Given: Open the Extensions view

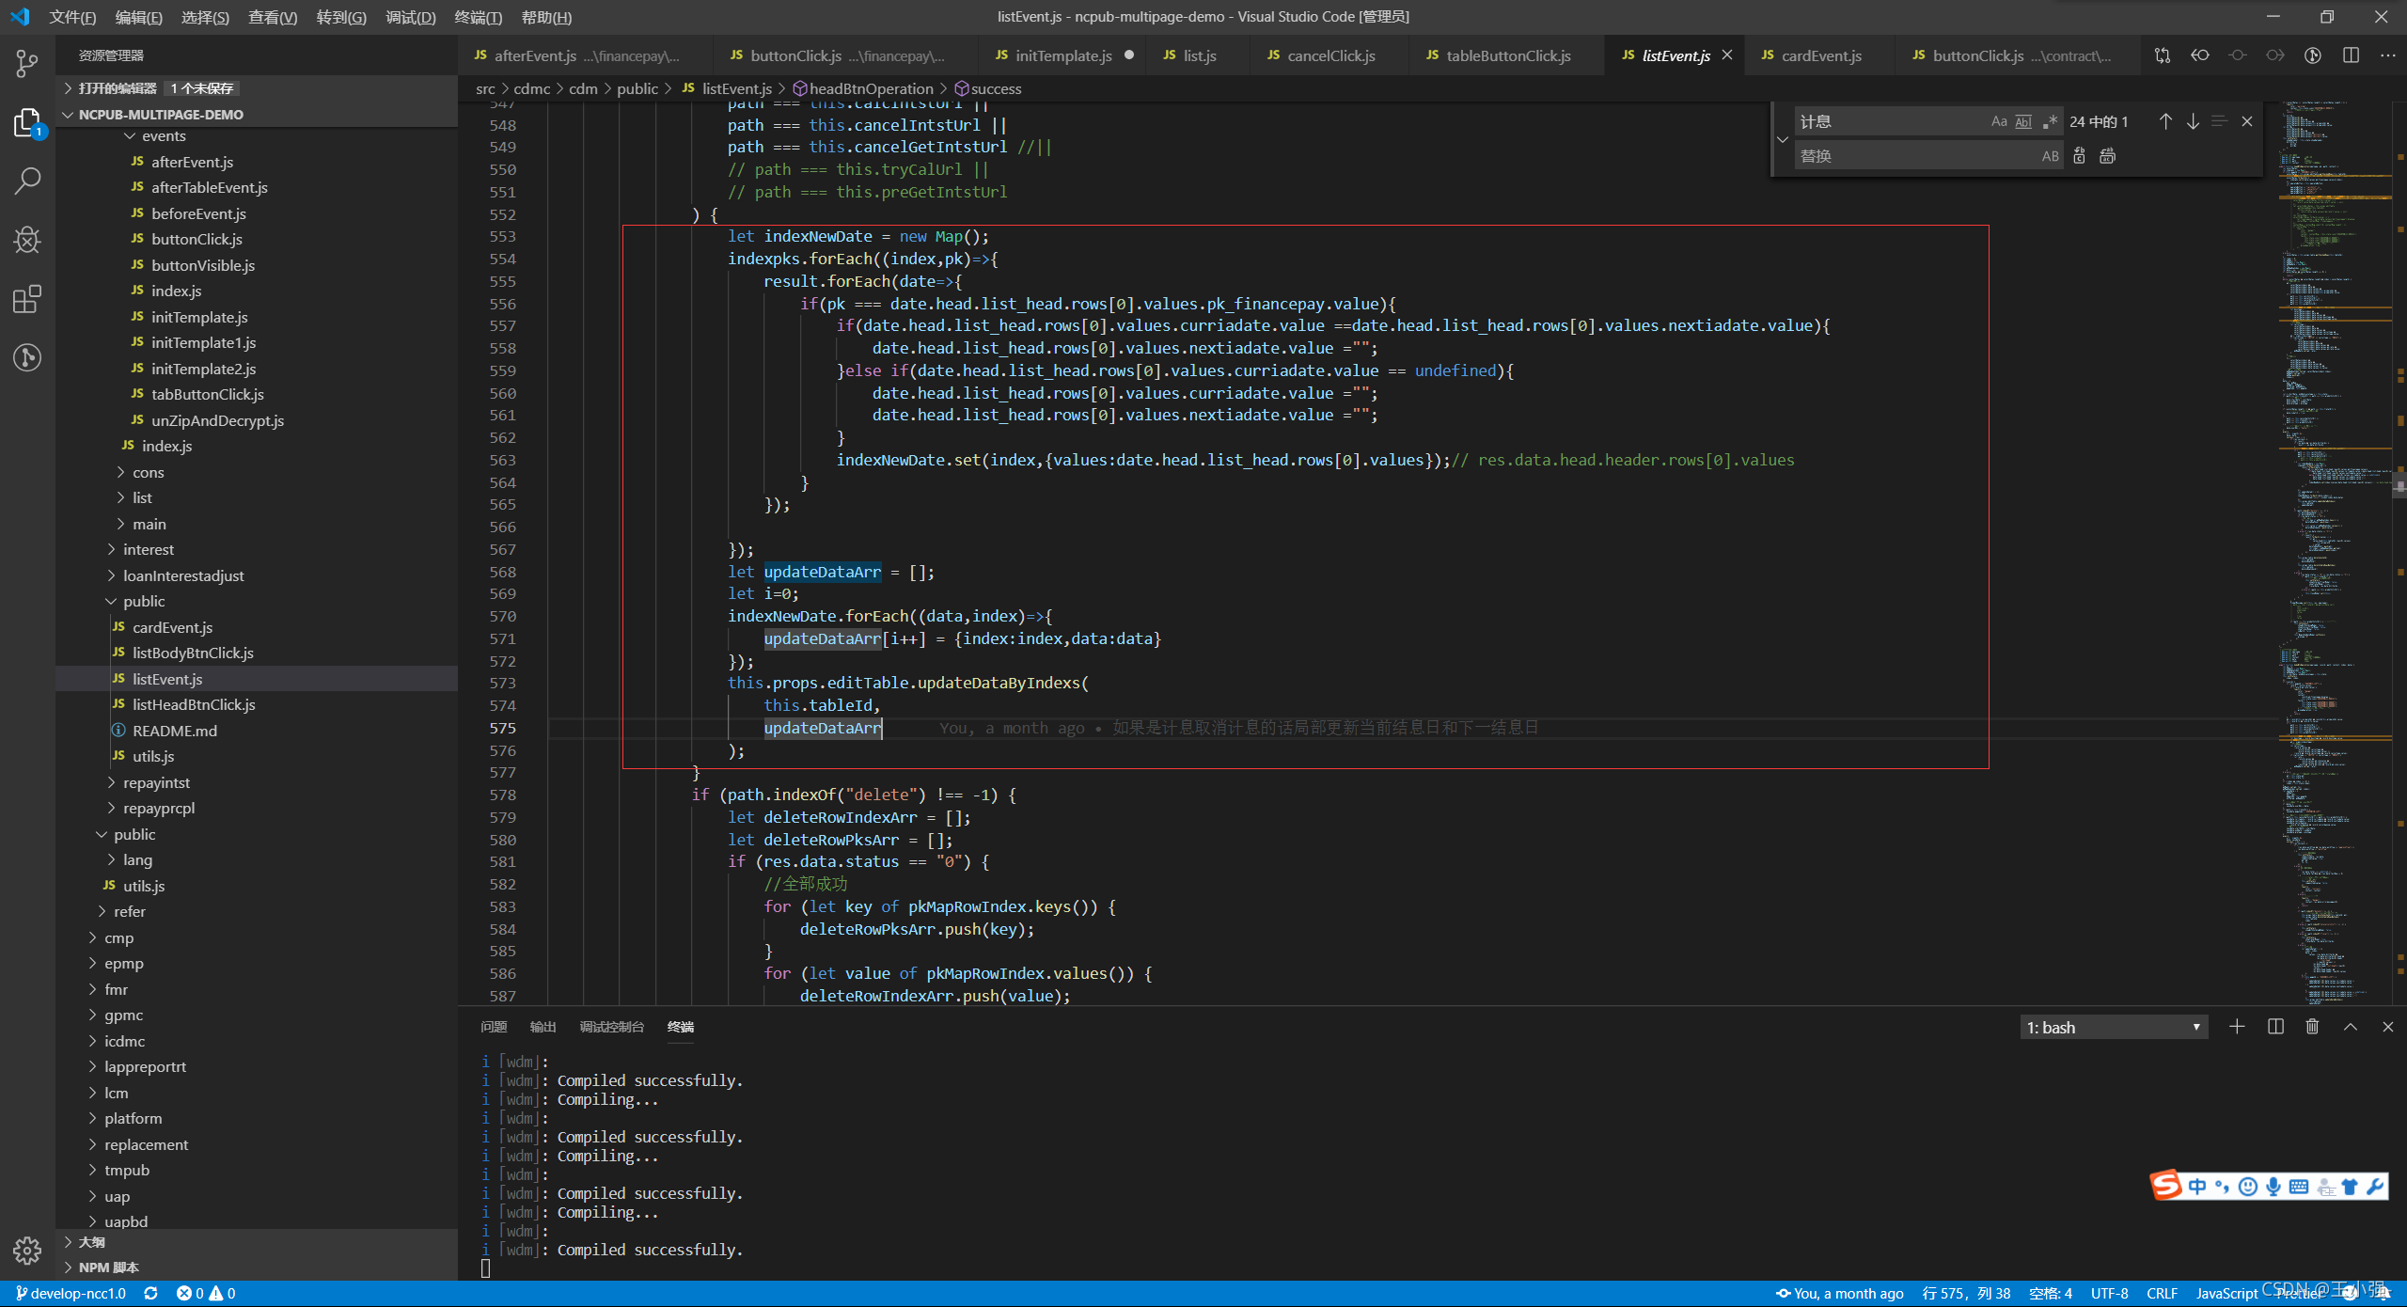Looking at the screenshot, I should click(x=27, y=299).
